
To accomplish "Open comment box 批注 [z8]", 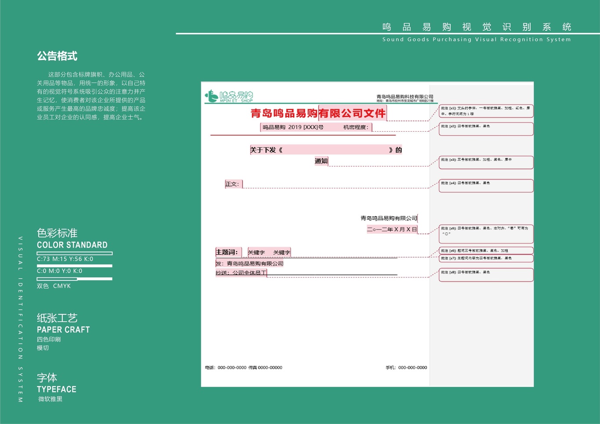I will 486,275.
